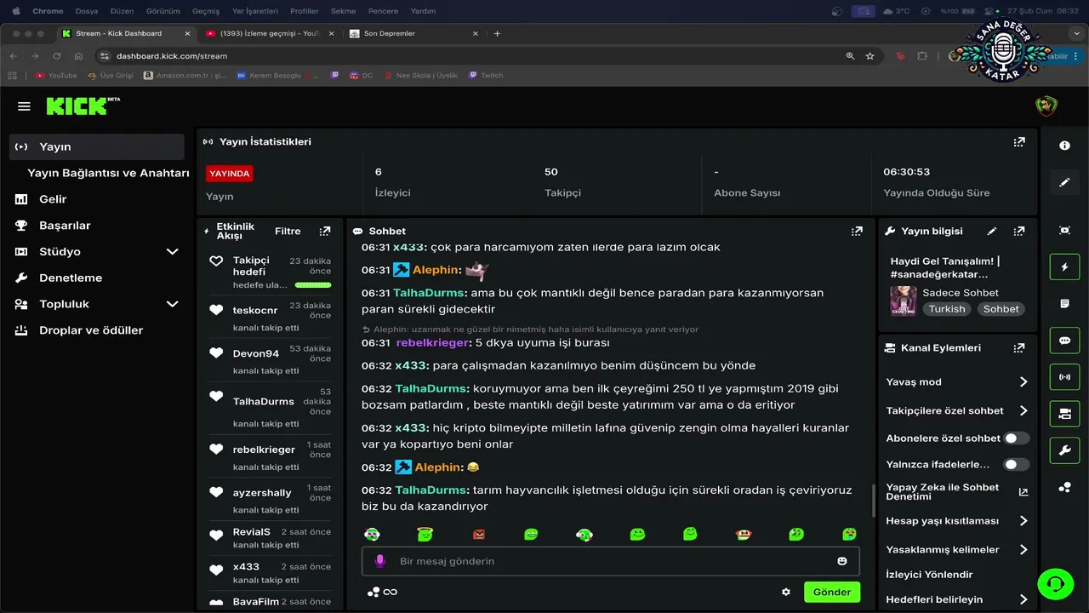The image size is (1089, 613).
Task: Click the purple microphone icon in message box
Action: (380, 561)
